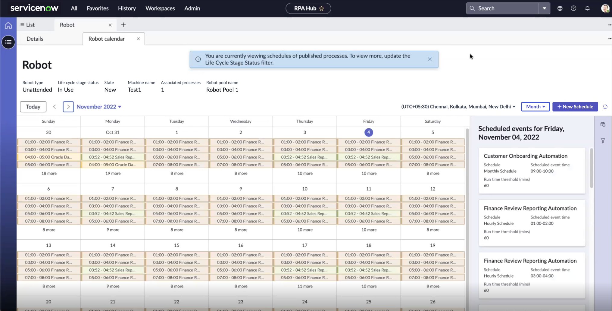The height and width of the screenshot is (311, 612).
Task: Show 9 more events on Monday 7
Action: pyautogui.click(x=113, y=230)
